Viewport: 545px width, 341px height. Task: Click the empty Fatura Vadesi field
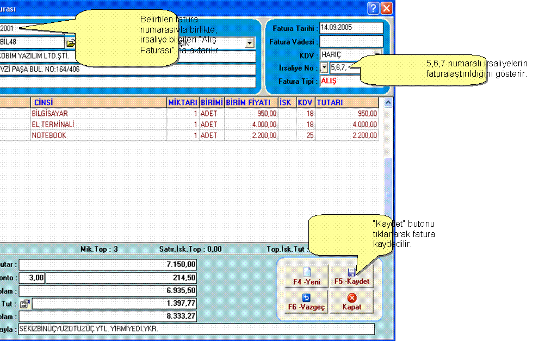tap(351, 41)
